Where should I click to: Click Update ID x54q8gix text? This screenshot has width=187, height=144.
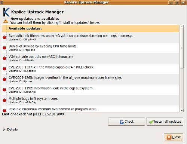tap(22, 71)
